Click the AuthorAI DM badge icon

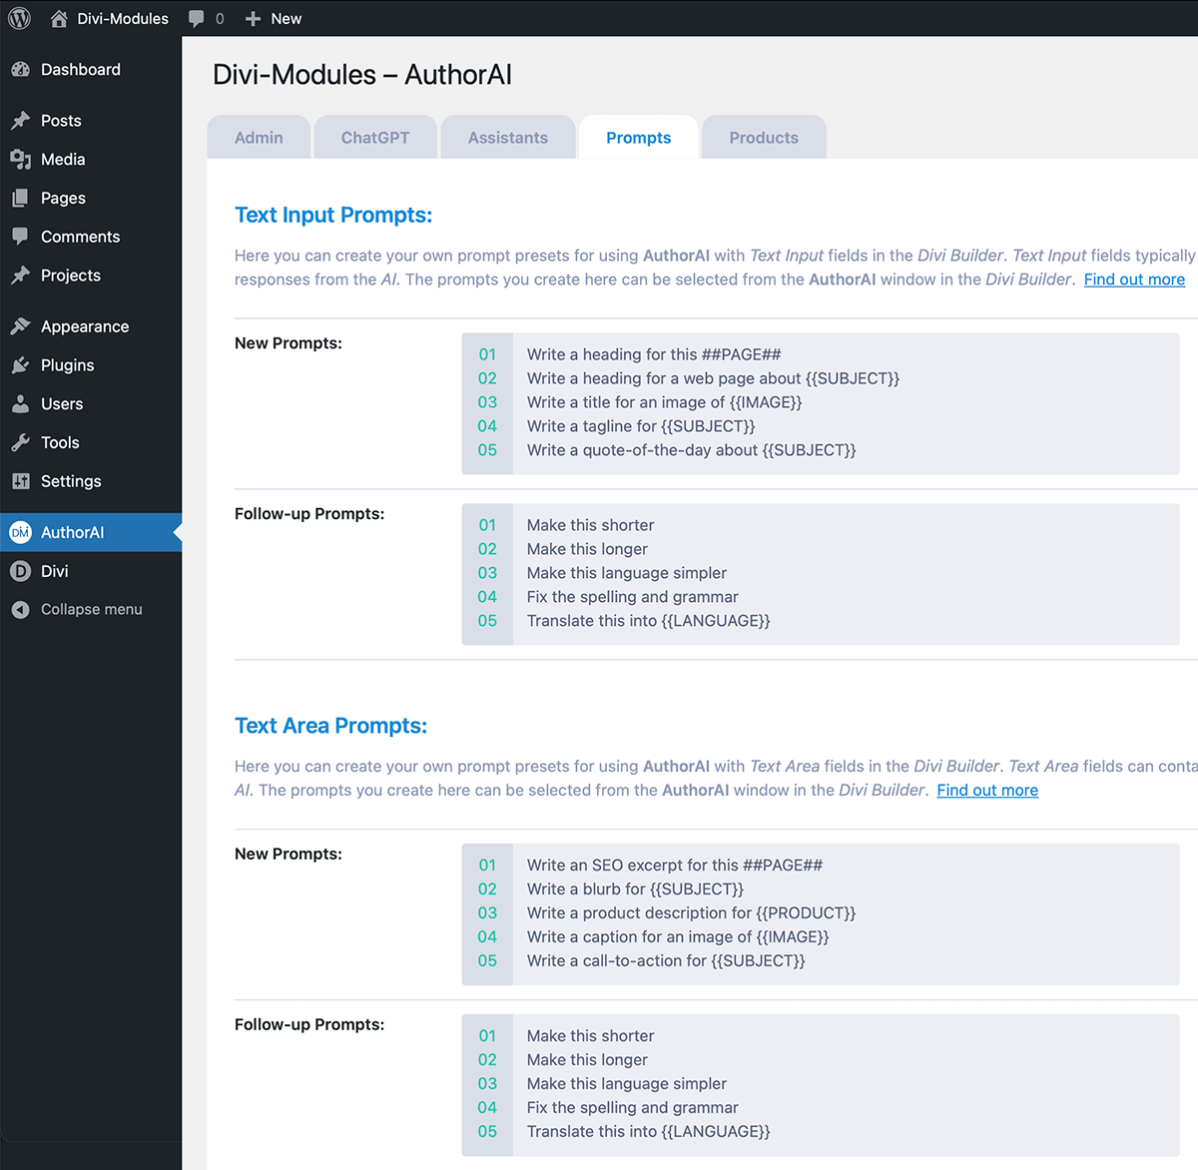click(x=20, y=532)
